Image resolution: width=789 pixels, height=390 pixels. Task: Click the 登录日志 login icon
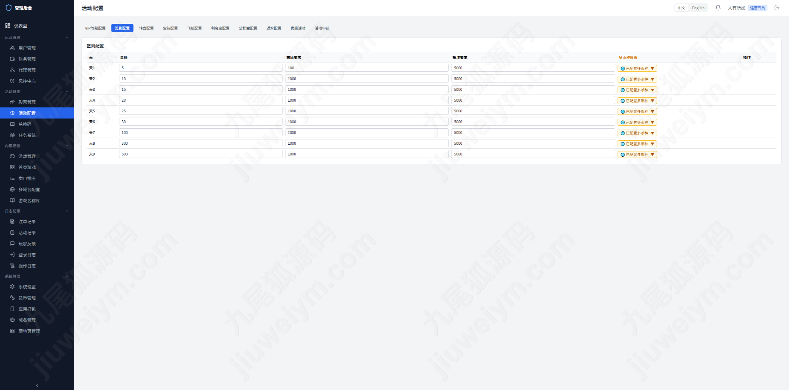point(12,255)
